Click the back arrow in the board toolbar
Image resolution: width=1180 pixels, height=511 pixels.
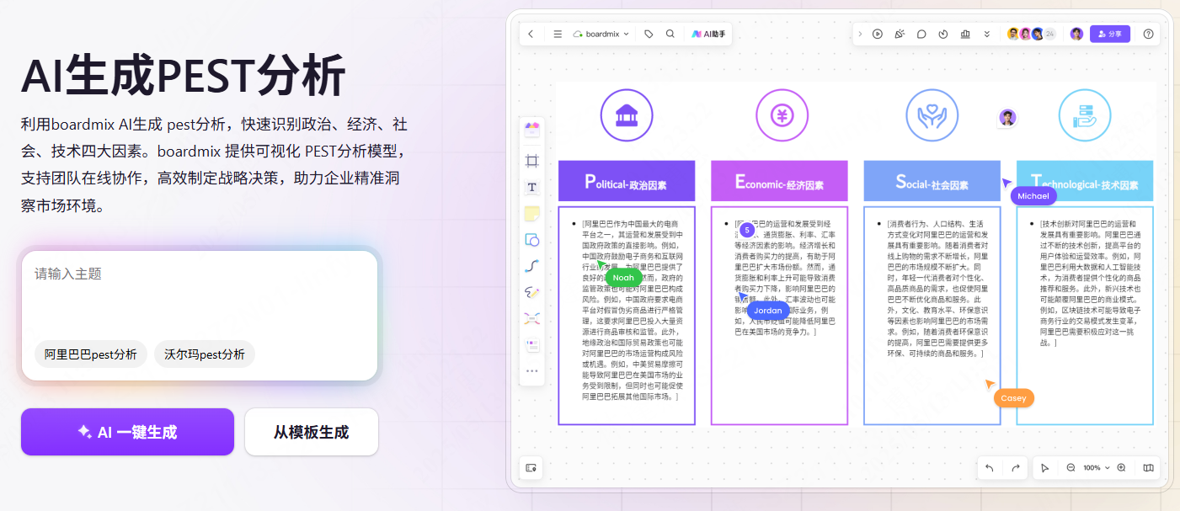click(x=531, y=34)
